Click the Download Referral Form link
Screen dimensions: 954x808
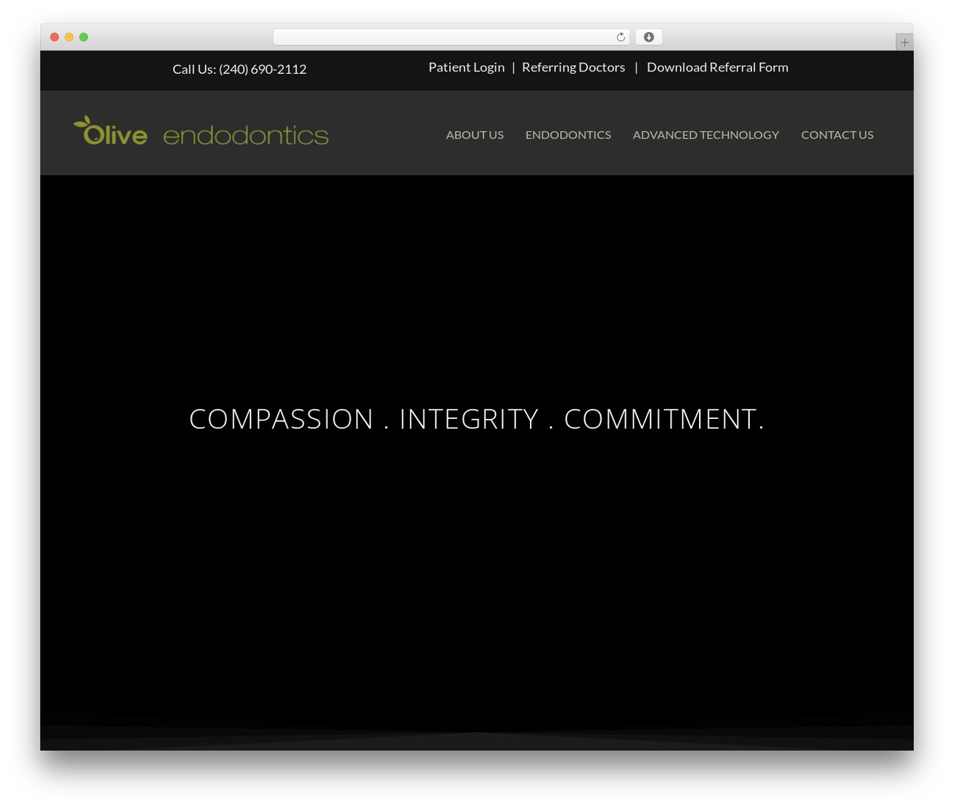point(717,67)
